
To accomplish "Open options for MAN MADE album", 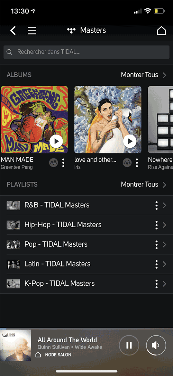I will tap(63, 163).
